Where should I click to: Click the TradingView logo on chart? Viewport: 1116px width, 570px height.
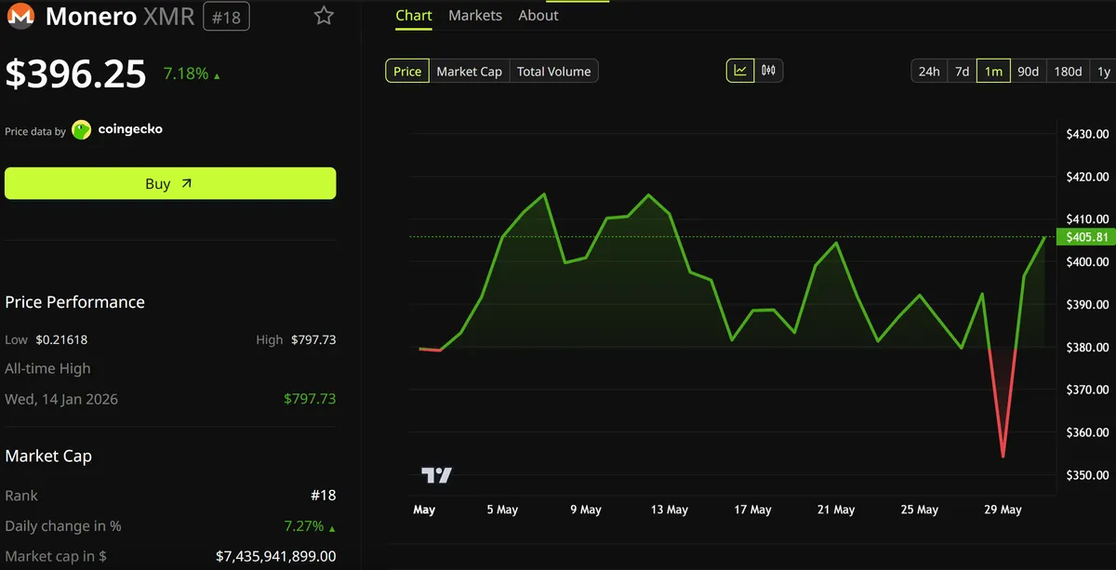(436, 475)
